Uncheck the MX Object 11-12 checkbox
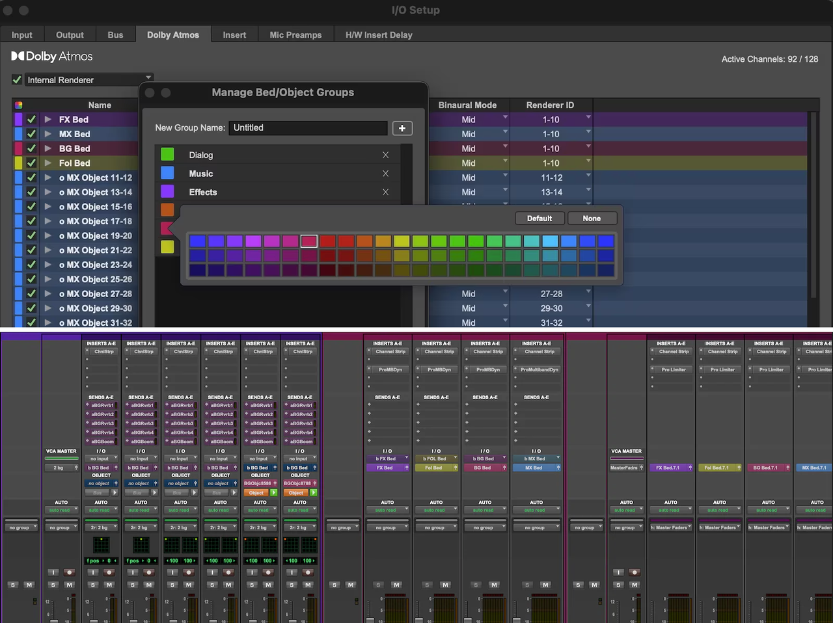The width and height of the screenshot is (833, 623). pos(31,178)
